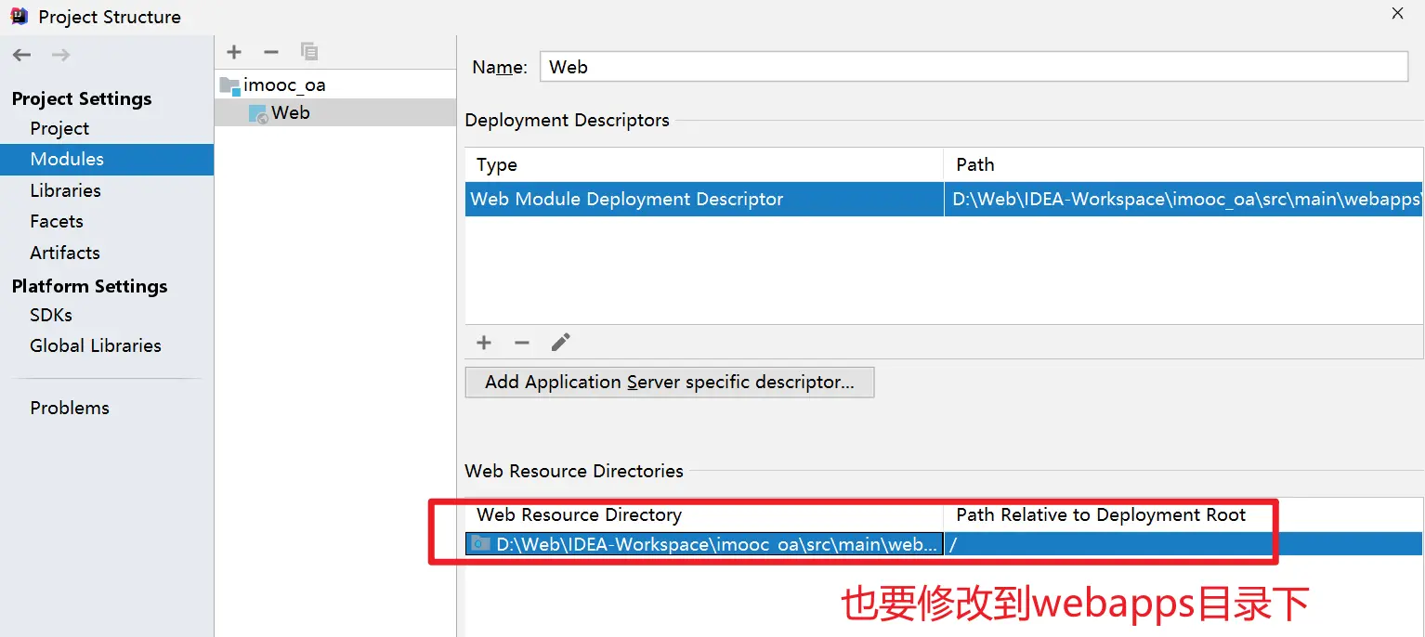The height and width of the screenshot is (637, 1425).
Task: Select Modules in Project Settings
Action: tap(107, 159)
